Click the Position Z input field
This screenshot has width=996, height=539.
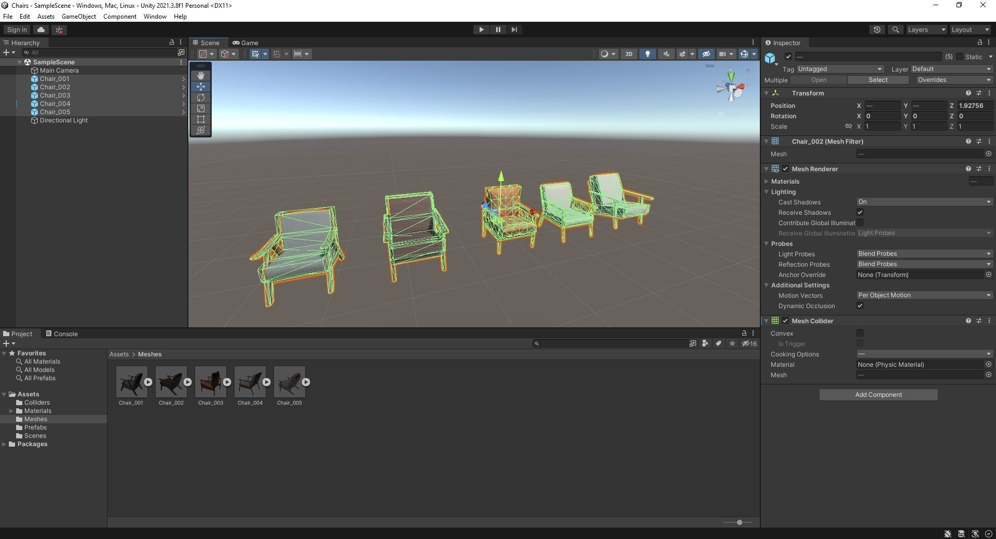975,106
